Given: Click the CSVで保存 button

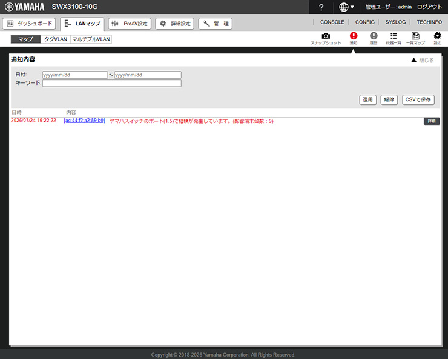Looking at the screenshot, I should [418, 99].
